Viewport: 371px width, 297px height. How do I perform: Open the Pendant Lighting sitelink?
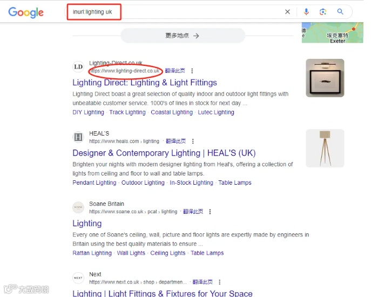pyautogui.click(x=95, y=183)
